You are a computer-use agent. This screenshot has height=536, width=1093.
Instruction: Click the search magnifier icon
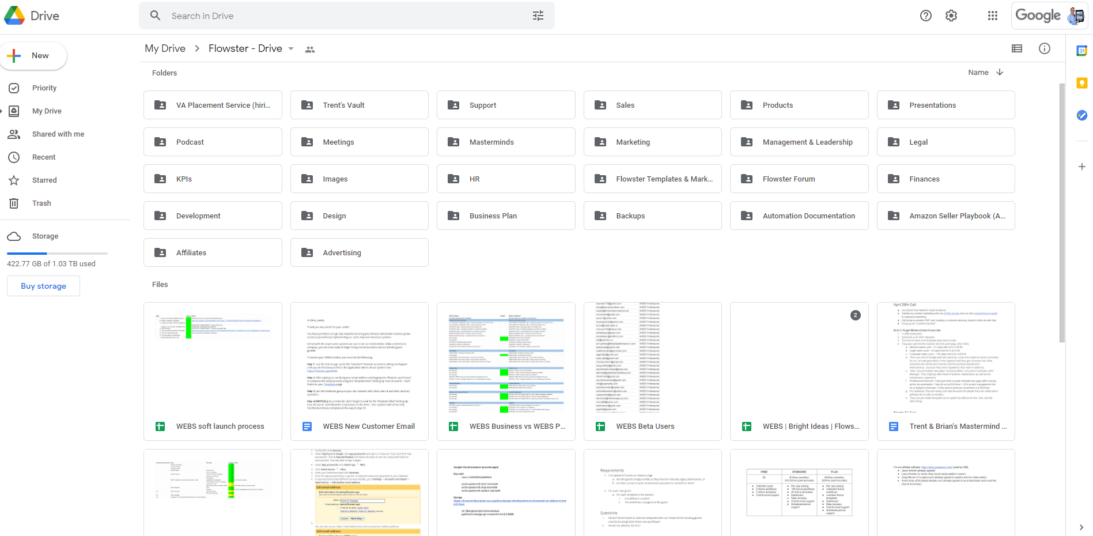coord(156,16)
